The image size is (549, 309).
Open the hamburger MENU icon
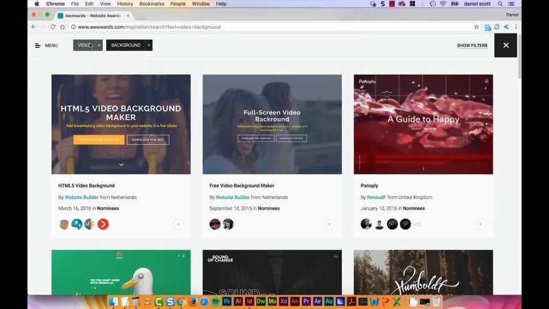[38, 45]
